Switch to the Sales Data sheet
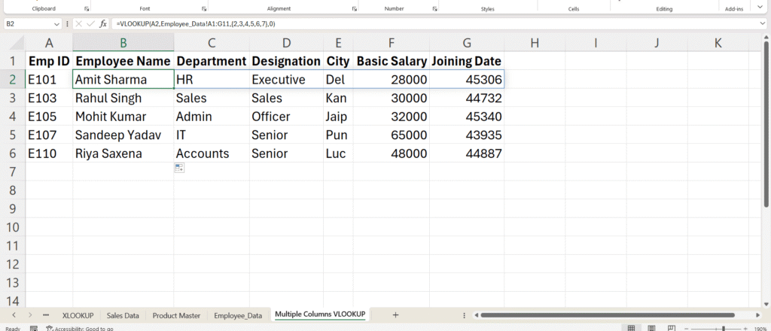Image resolution: width=771 pixels, height=331 pixels. (123, 315)
